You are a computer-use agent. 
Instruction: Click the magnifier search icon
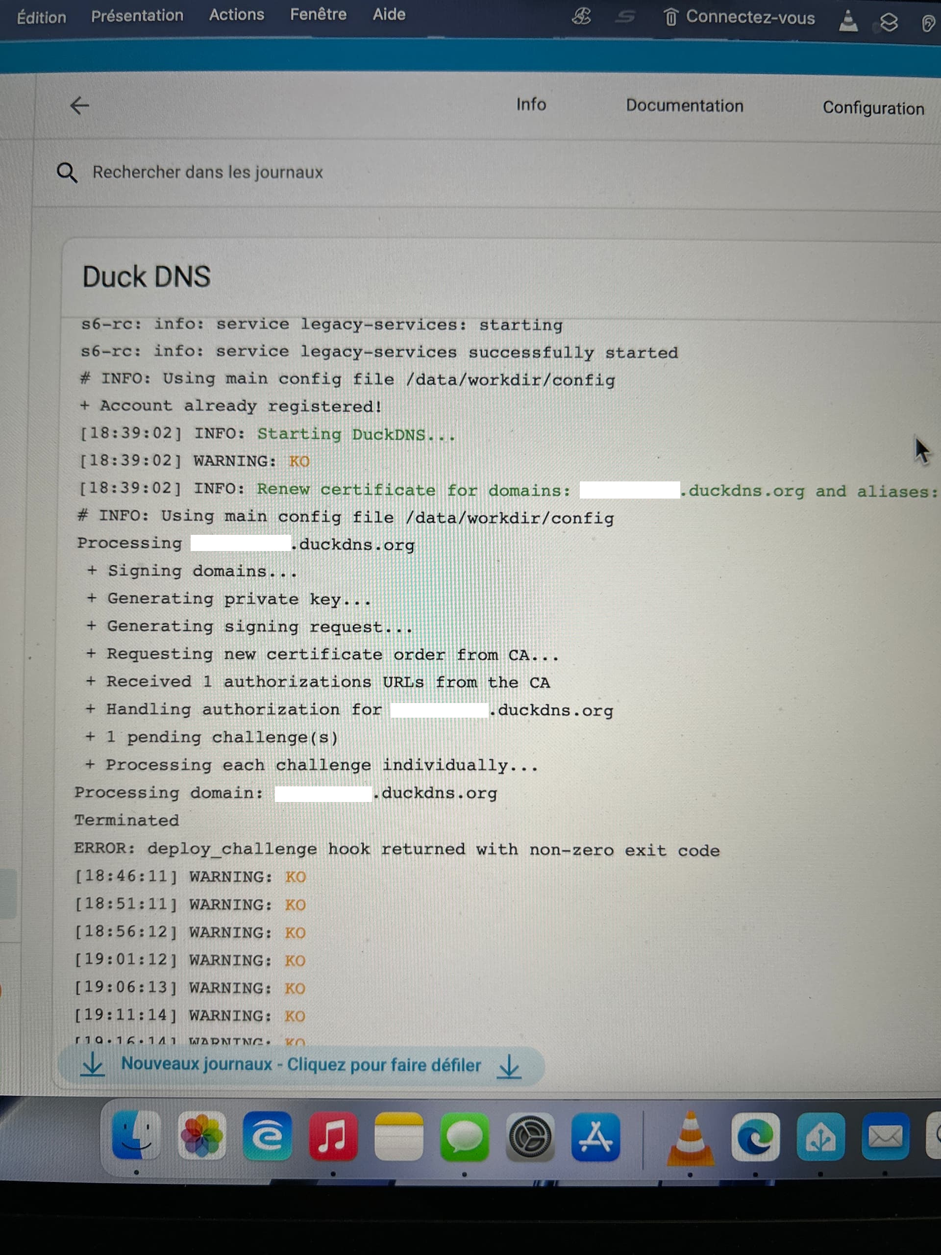click(x=67, y=173)
